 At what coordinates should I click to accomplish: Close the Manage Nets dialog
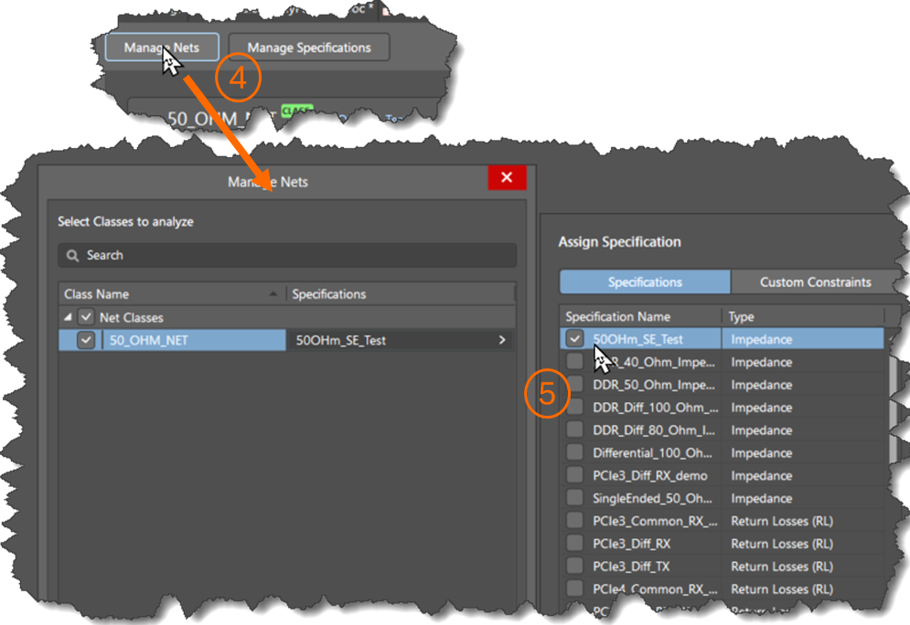[x=507, y=177]
